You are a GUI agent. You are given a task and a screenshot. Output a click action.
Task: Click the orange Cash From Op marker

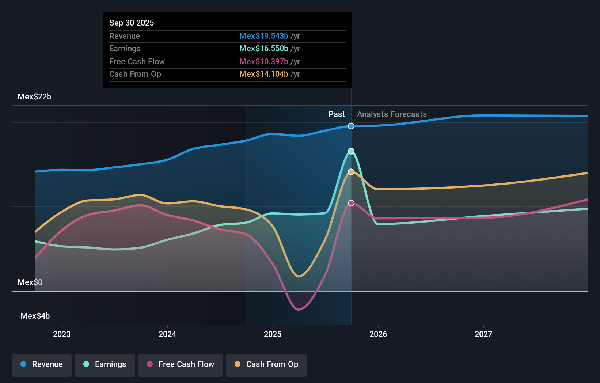(x=351, y=171)
